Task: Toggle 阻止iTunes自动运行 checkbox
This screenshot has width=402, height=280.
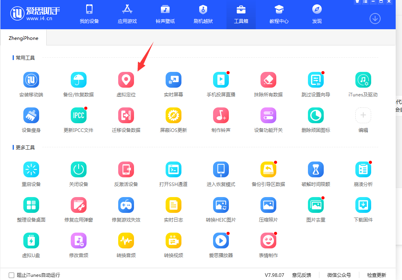Action: [11, 275]
